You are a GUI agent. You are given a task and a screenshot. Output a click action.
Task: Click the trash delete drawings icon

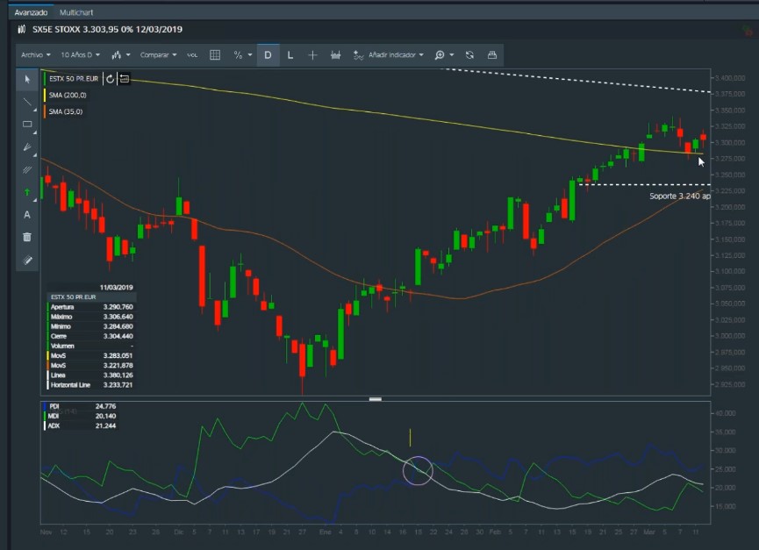click(27, 237)
